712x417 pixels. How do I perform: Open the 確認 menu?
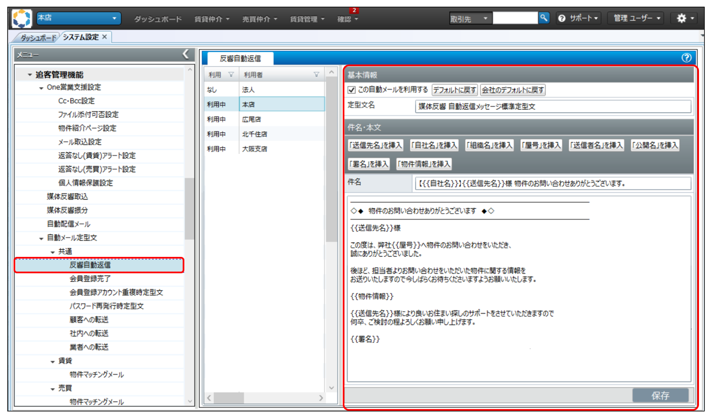coord(348,19)
